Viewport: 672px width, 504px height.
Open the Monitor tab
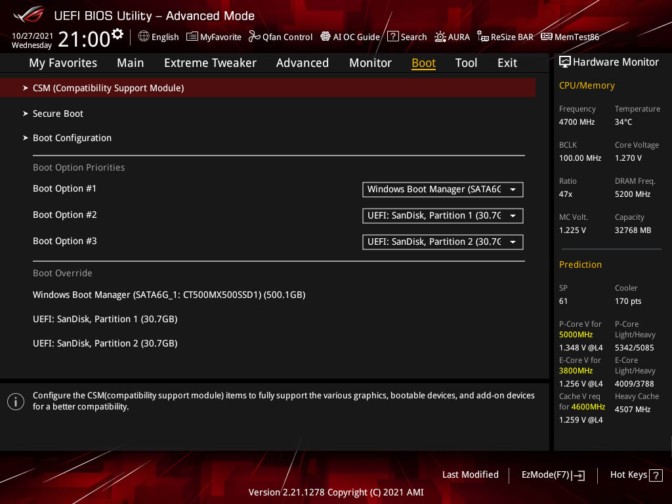click(x=370, y=63)
